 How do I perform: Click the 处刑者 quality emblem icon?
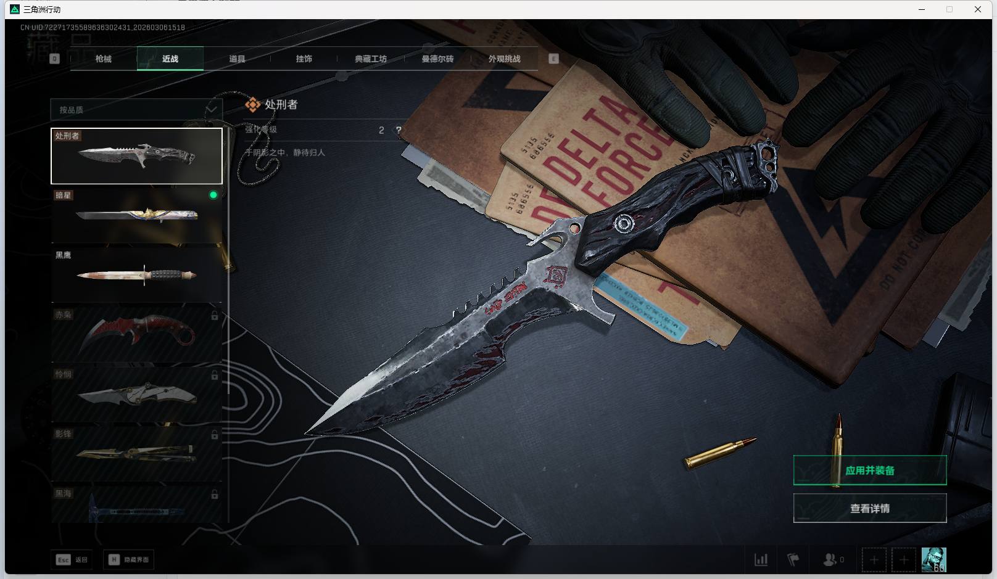[252, 105]
